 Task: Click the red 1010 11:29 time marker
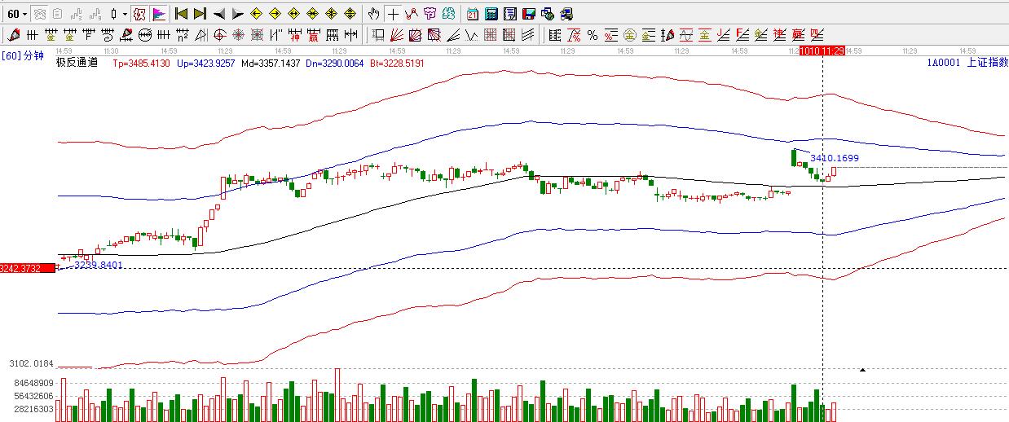(x=821, y=51)
